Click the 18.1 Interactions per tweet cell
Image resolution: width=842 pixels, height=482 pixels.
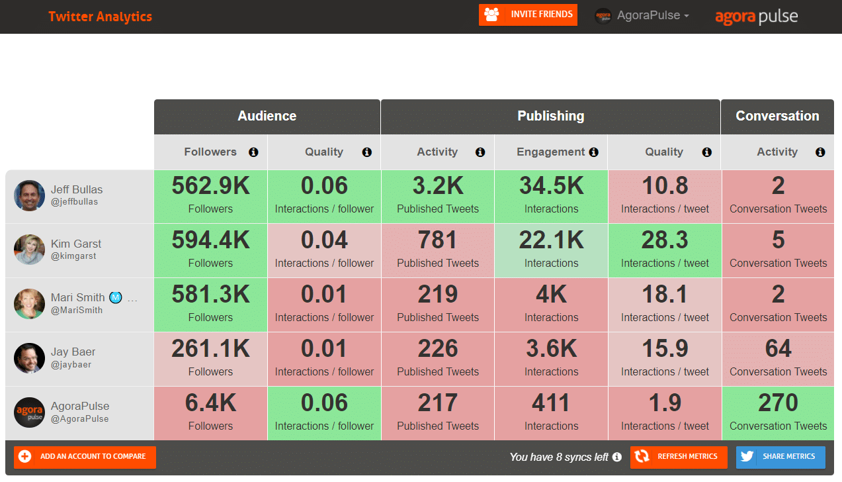[x=665, y=305]
